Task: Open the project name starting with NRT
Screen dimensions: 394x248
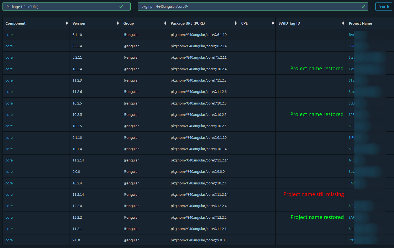Action: pyautogui.click(x=352, y=160)
